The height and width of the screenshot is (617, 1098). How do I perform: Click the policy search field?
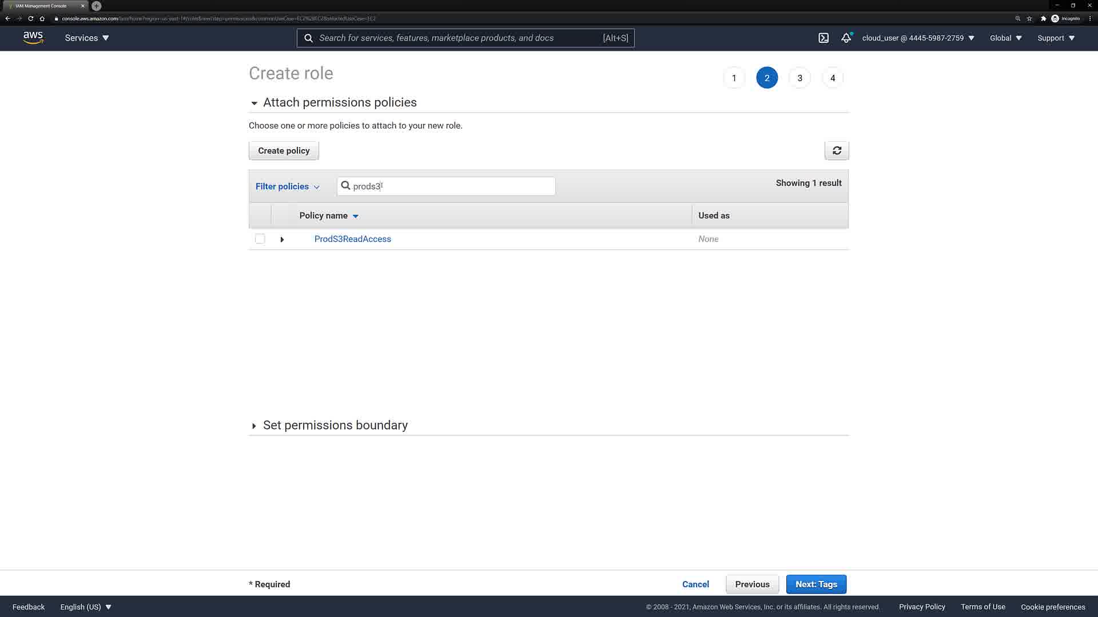tap(452, 186)
